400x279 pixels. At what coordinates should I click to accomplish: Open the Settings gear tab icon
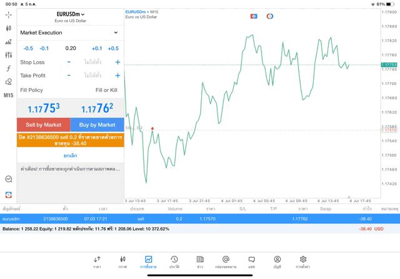click(303, 262)
